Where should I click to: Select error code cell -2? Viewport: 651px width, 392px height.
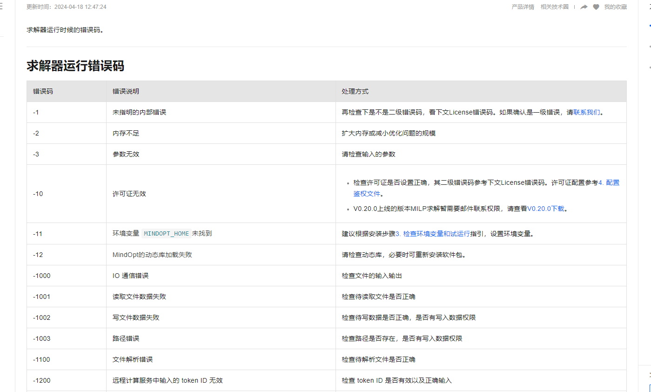(x=67, y=133)
